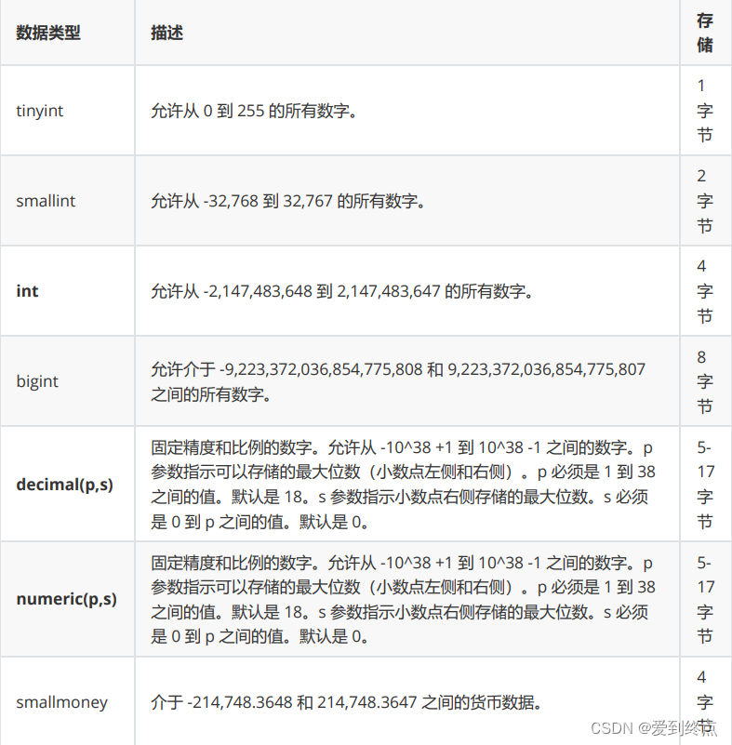Click the description text in the numeric(p,s) row

point(404,599)
